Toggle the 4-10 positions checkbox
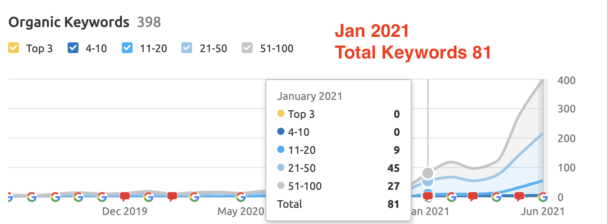The width and height of the screenshot is (608, 224). tap(73, 48)
